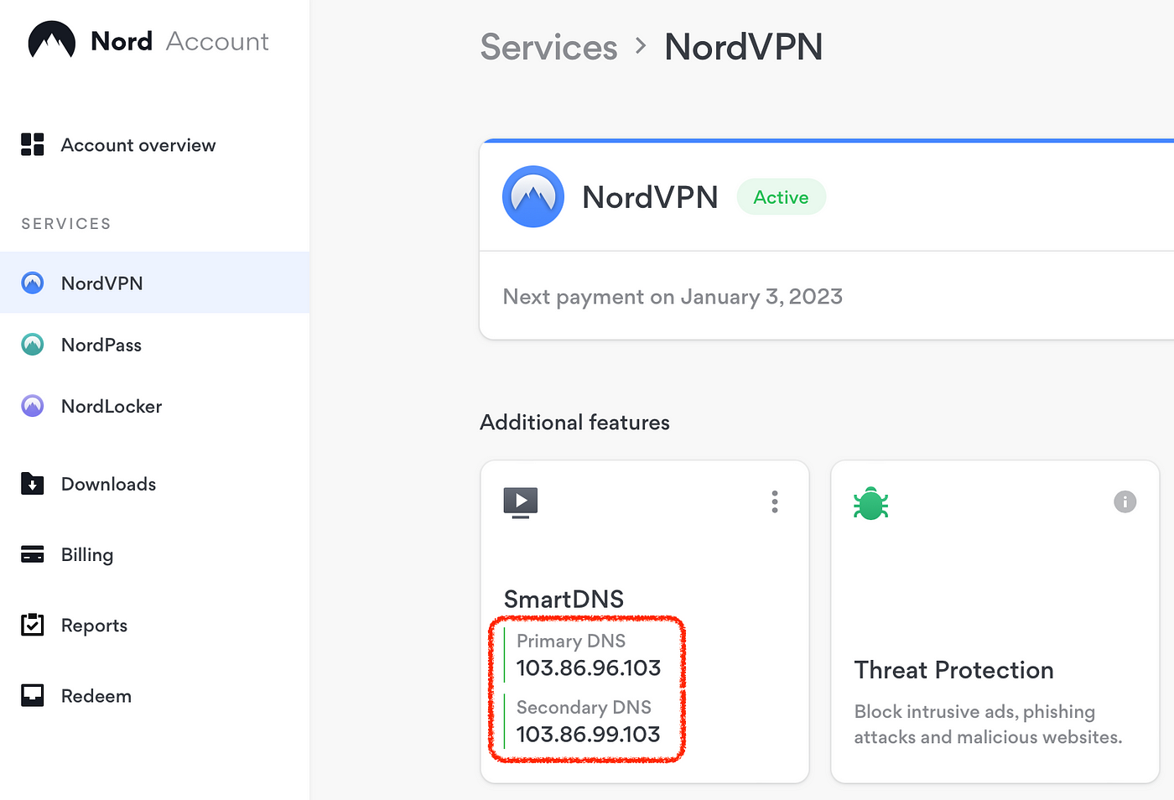This screenshot has height=800, width=1174.
Task: Click the Primary DNS label
Action: [x=571, y=641]
